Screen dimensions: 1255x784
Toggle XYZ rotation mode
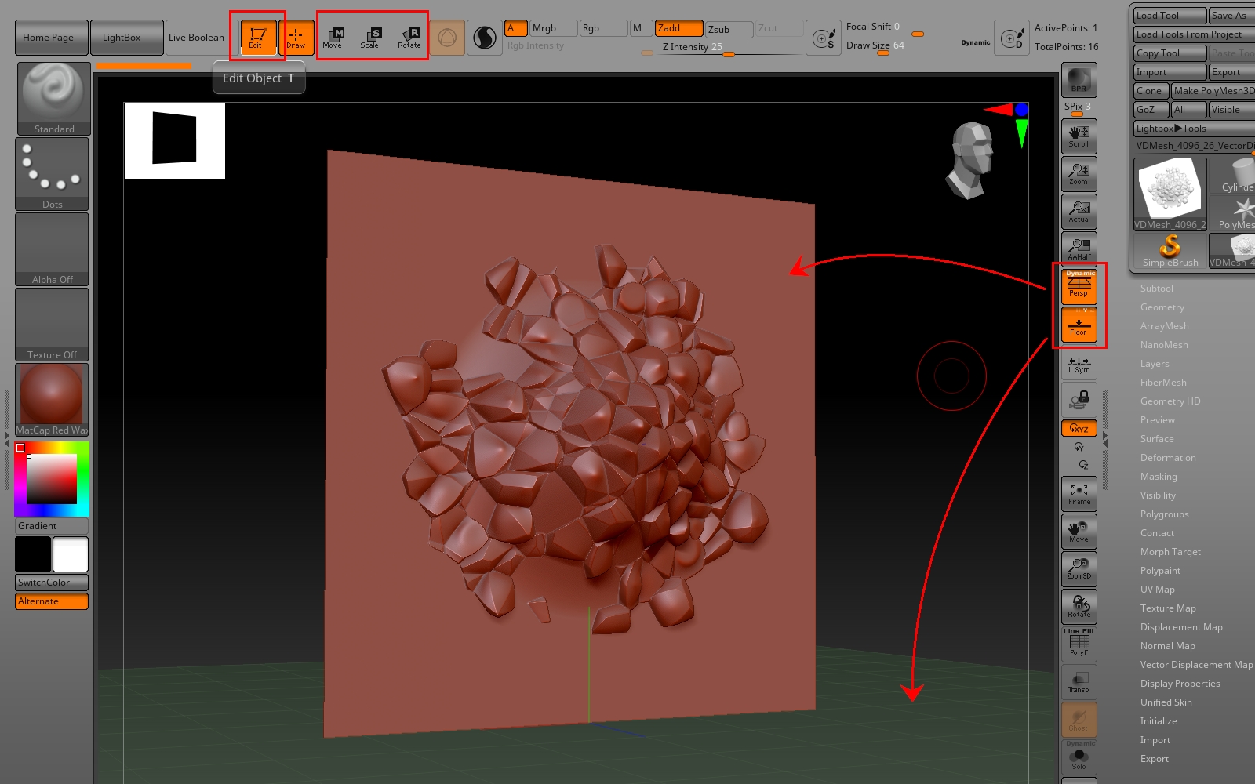click(1079, 428)
